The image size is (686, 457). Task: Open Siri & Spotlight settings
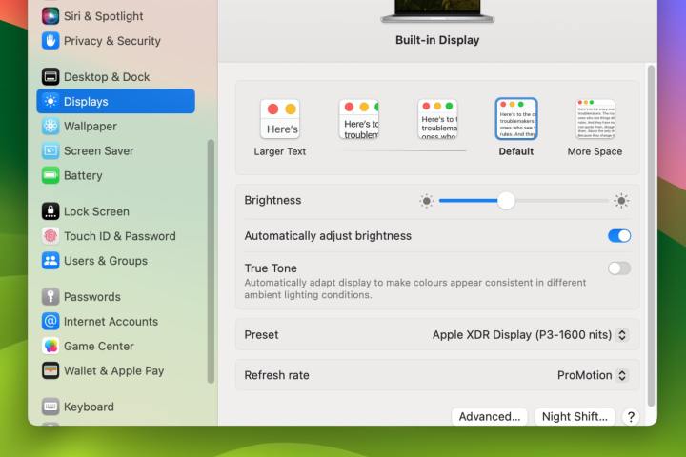[x=104, y=16]
